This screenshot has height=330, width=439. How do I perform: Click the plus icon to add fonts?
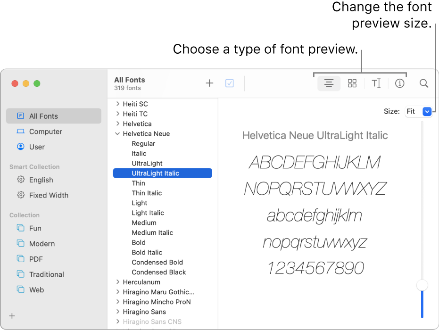click(209, 83)
